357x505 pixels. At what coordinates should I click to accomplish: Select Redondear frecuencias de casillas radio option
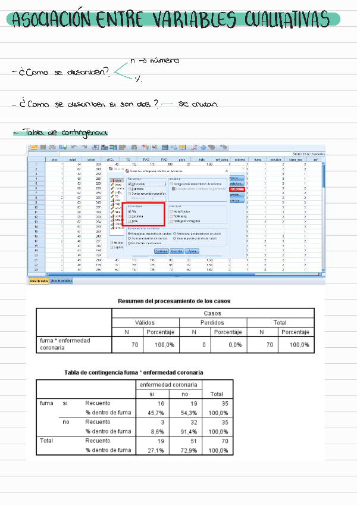(130, 233)
